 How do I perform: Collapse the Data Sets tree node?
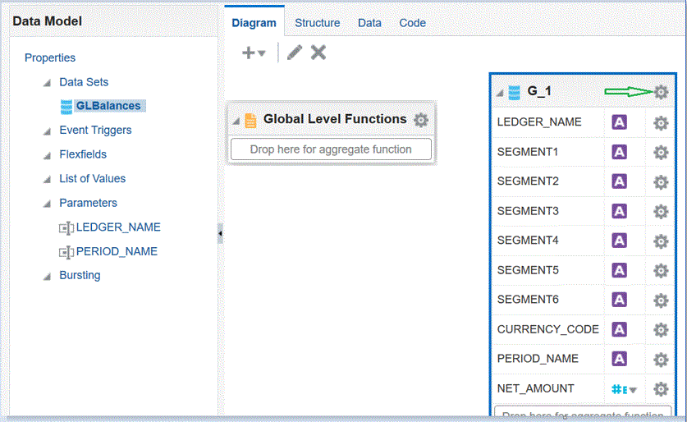[x=48, y=83]
